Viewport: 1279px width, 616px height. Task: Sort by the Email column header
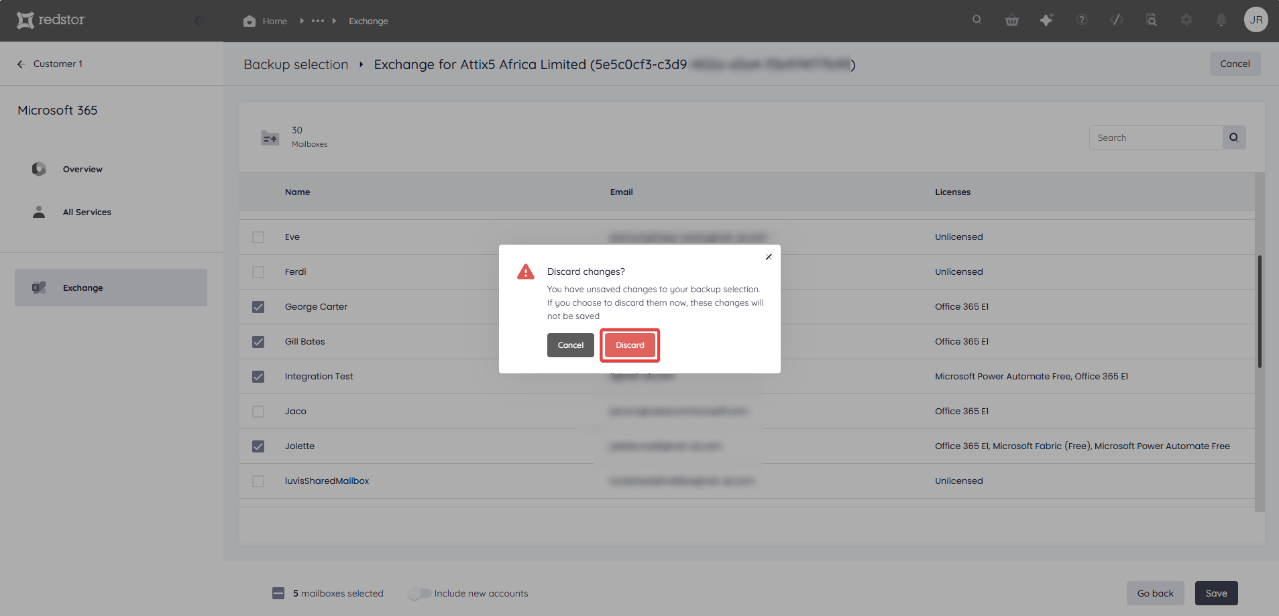coord(621,192)
